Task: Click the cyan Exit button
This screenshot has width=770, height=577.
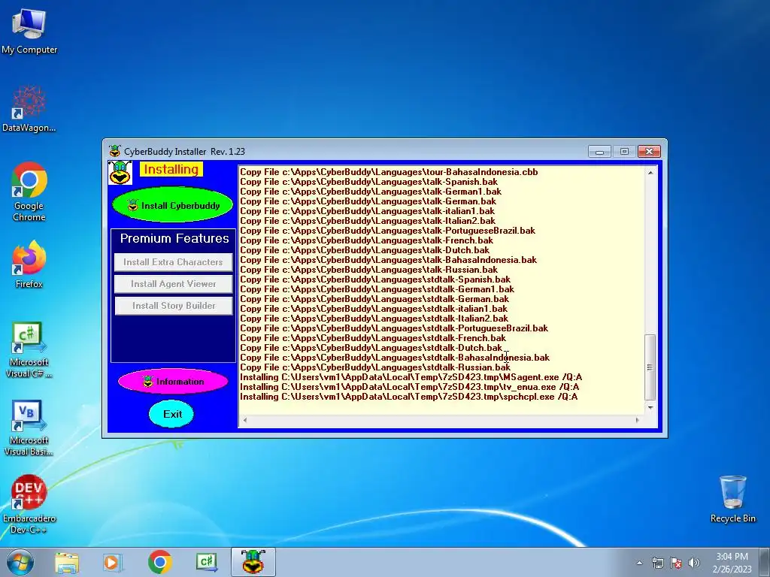Action: tap(171, 414)
